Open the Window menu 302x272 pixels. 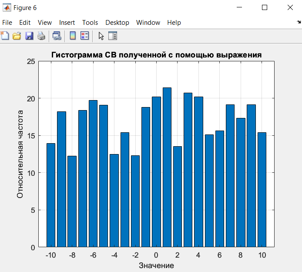coord(148,23)
